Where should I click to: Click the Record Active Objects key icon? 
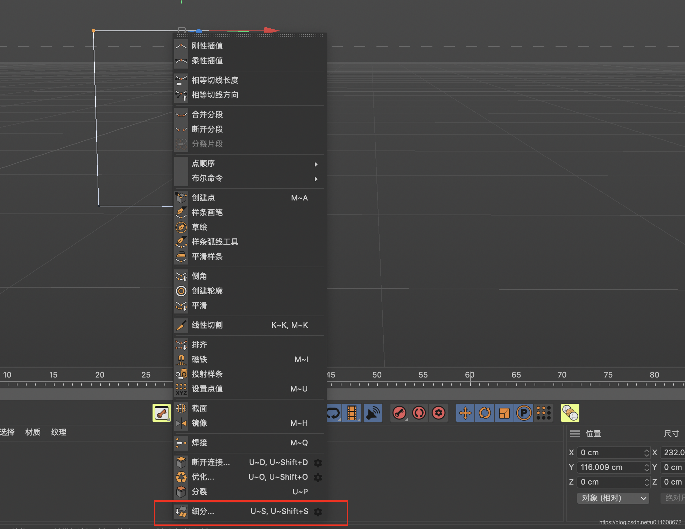point(399,413)
